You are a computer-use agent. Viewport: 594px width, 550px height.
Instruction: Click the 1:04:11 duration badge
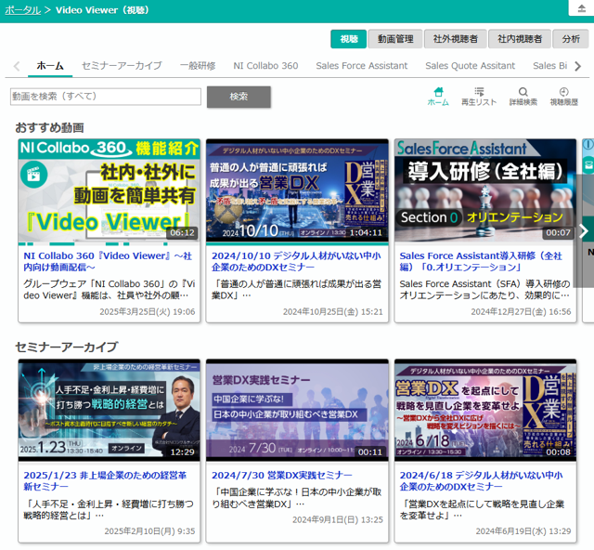pos(366,232)
